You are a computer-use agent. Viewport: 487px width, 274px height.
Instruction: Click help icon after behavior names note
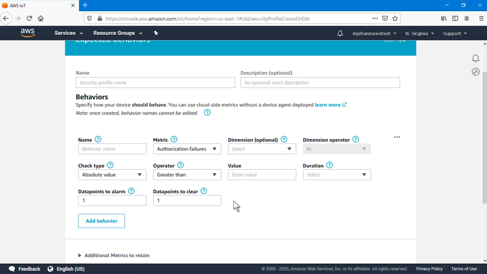207,113
